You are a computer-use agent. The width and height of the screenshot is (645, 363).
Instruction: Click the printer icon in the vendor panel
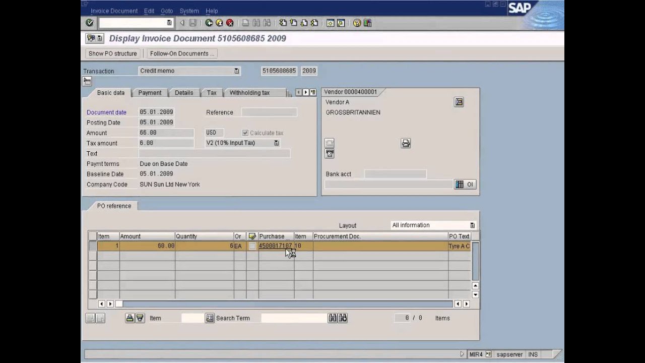click(x=406, y=143)
